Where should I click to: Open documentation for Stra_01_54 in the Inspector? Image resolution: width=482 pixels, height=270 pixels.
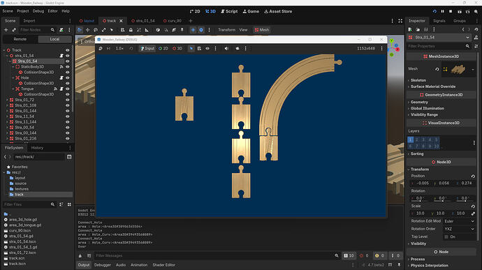pyautogui.click(x=476, y=38)
